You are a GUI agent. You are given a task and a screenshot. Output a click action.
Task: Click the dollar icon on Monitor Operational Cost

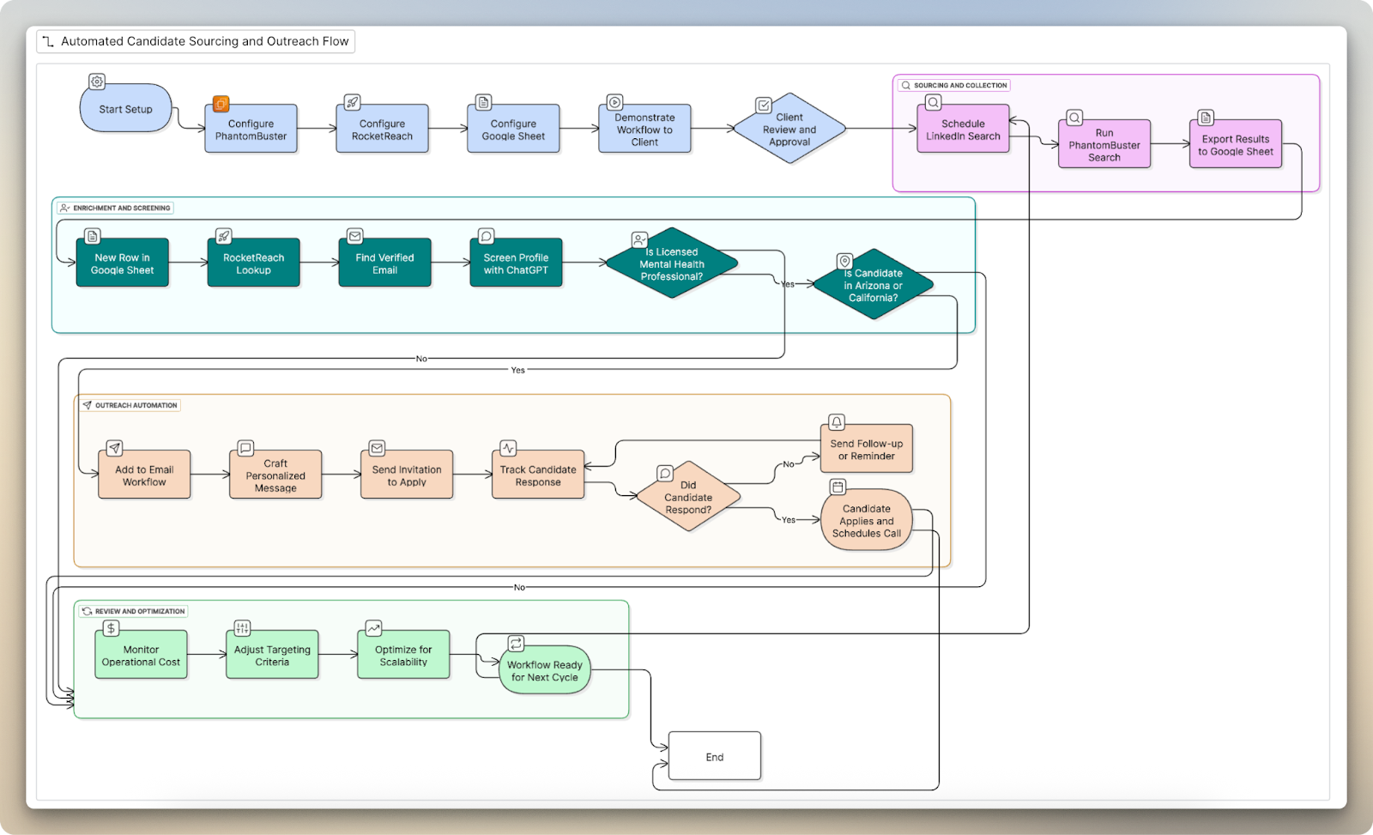point(111,628)
